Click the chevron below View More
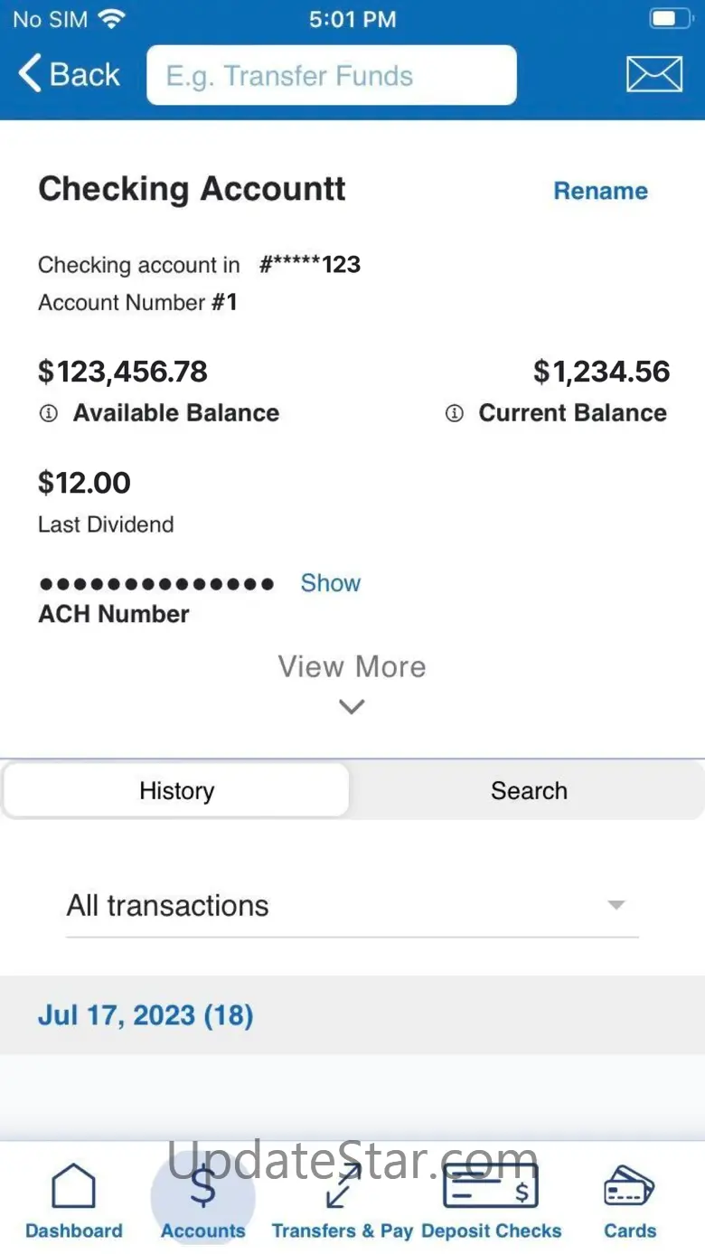 [352, 707]
